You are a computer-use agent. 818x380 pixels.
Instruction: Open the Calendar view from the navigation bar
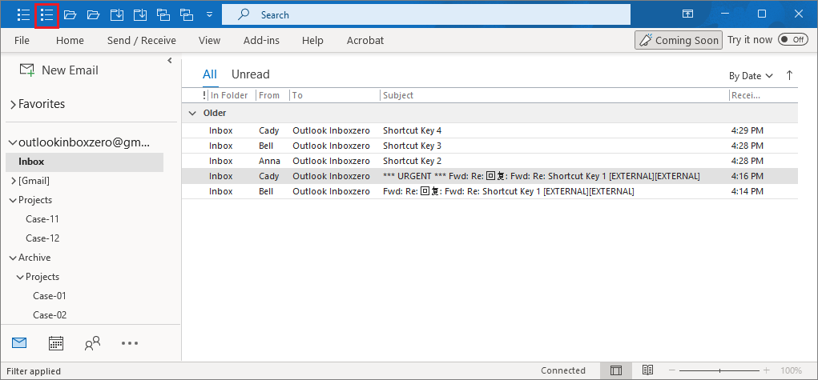pos(56,343)
